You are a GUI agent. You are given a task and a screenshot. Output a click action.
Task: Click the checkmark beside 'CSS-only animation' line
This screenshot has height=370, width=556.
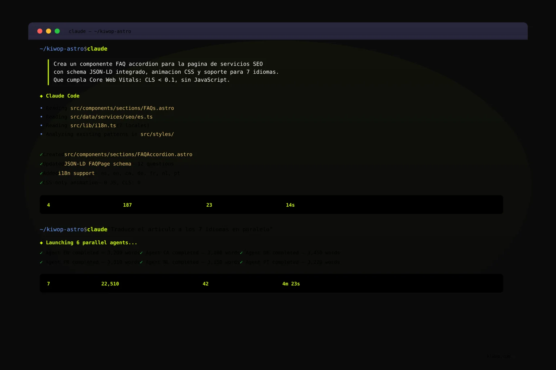click(41, 182)
